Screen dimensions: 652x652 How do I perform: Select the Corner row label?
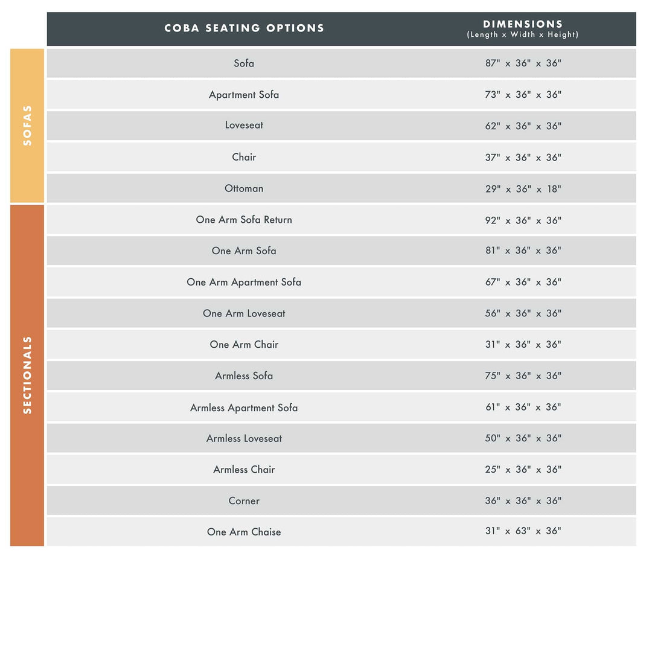coord(244,501)
